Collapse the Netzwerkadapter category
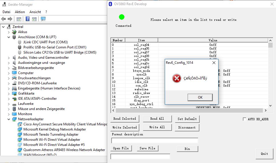 pyautogui.click(x=9, y=119)
